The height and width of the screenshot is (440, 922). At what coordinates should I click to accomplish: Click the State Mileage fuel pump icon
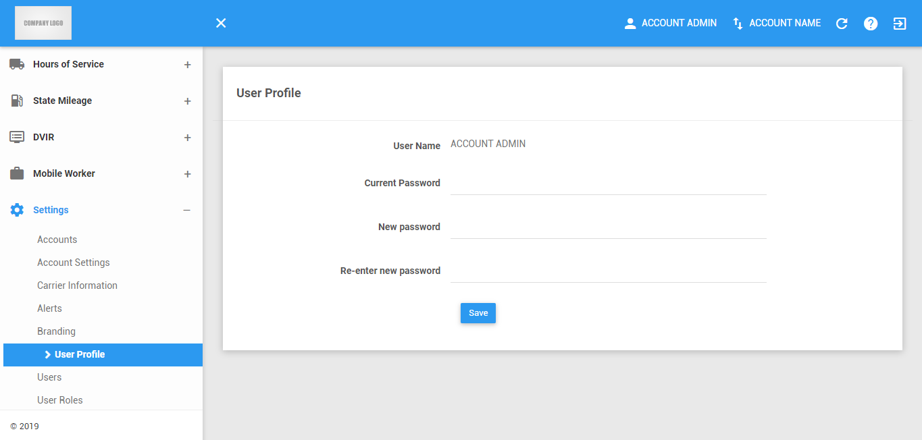[x=17, y=101]
